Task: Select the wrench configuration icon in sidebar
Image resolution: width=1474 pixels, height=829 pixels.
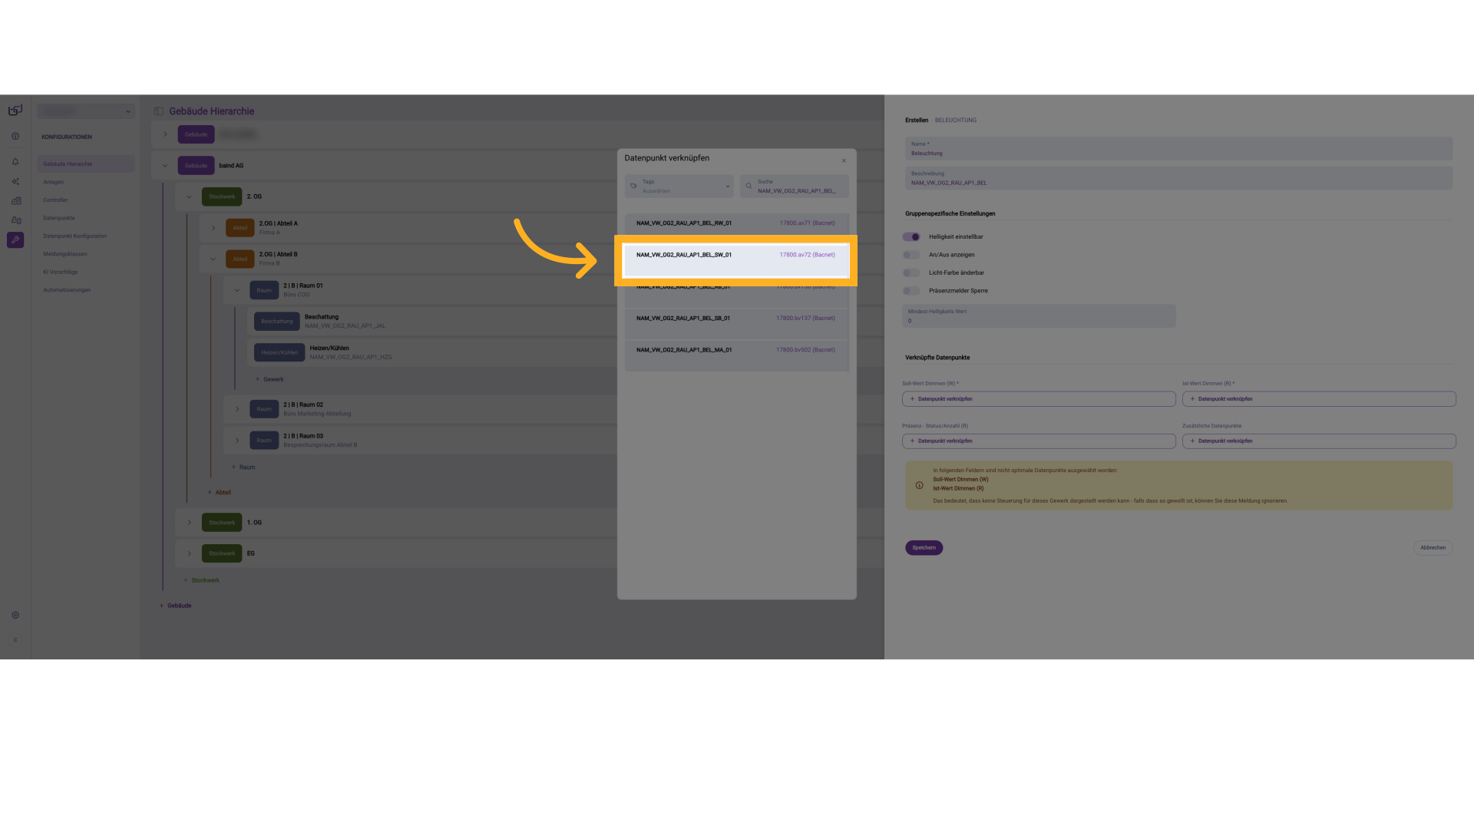Action: [15, 240]
